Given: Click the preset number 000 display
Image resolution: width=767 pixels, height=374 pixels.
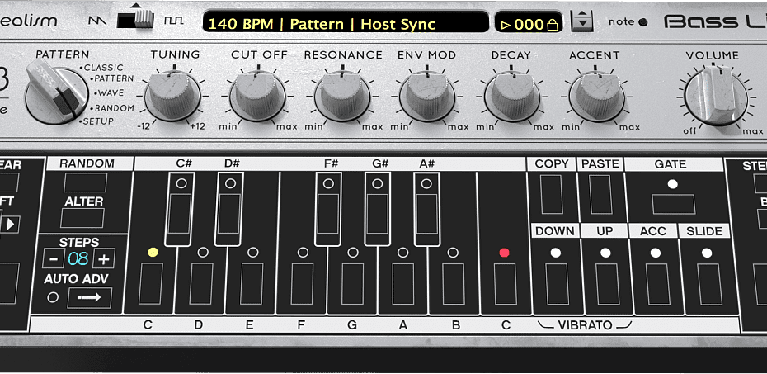Looking at the screenshot, I should (529, 23).
